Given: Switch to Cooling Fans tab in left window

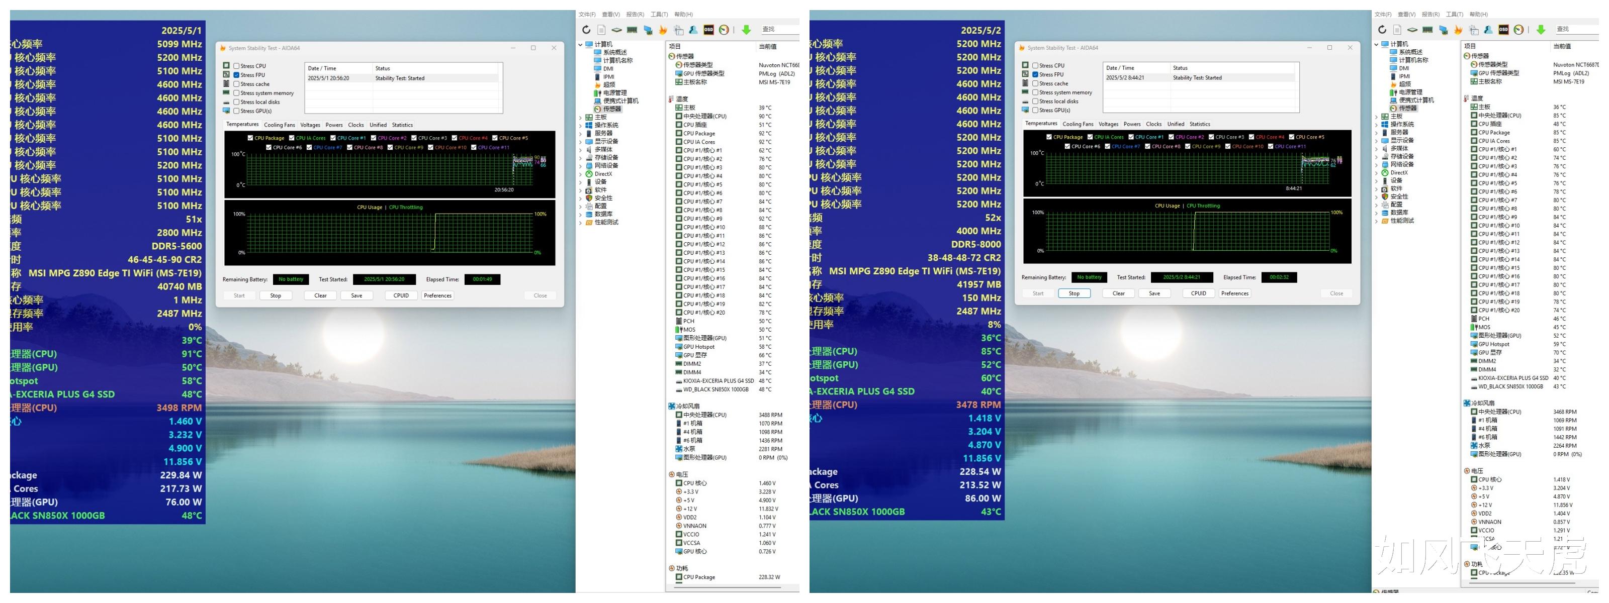Looking at the screenshot, I should click(x=279, y=125).
